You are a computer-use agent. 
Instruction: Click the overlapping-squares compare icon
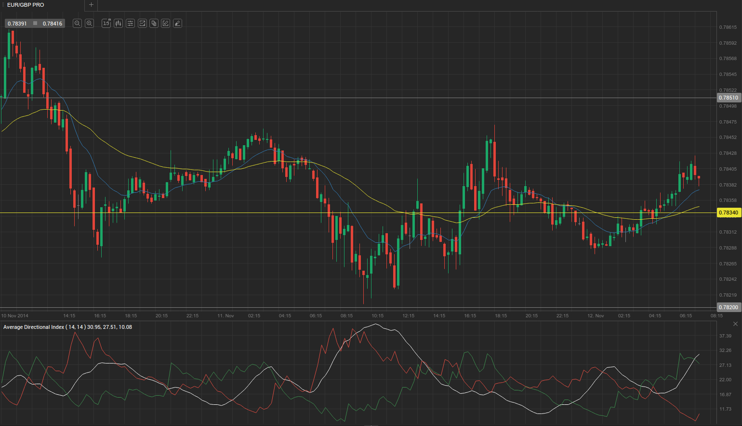[x=154, y=23]
